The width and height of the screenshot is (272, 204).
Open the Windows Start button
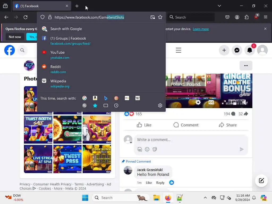pyautogui.click(x=85, y=198)
